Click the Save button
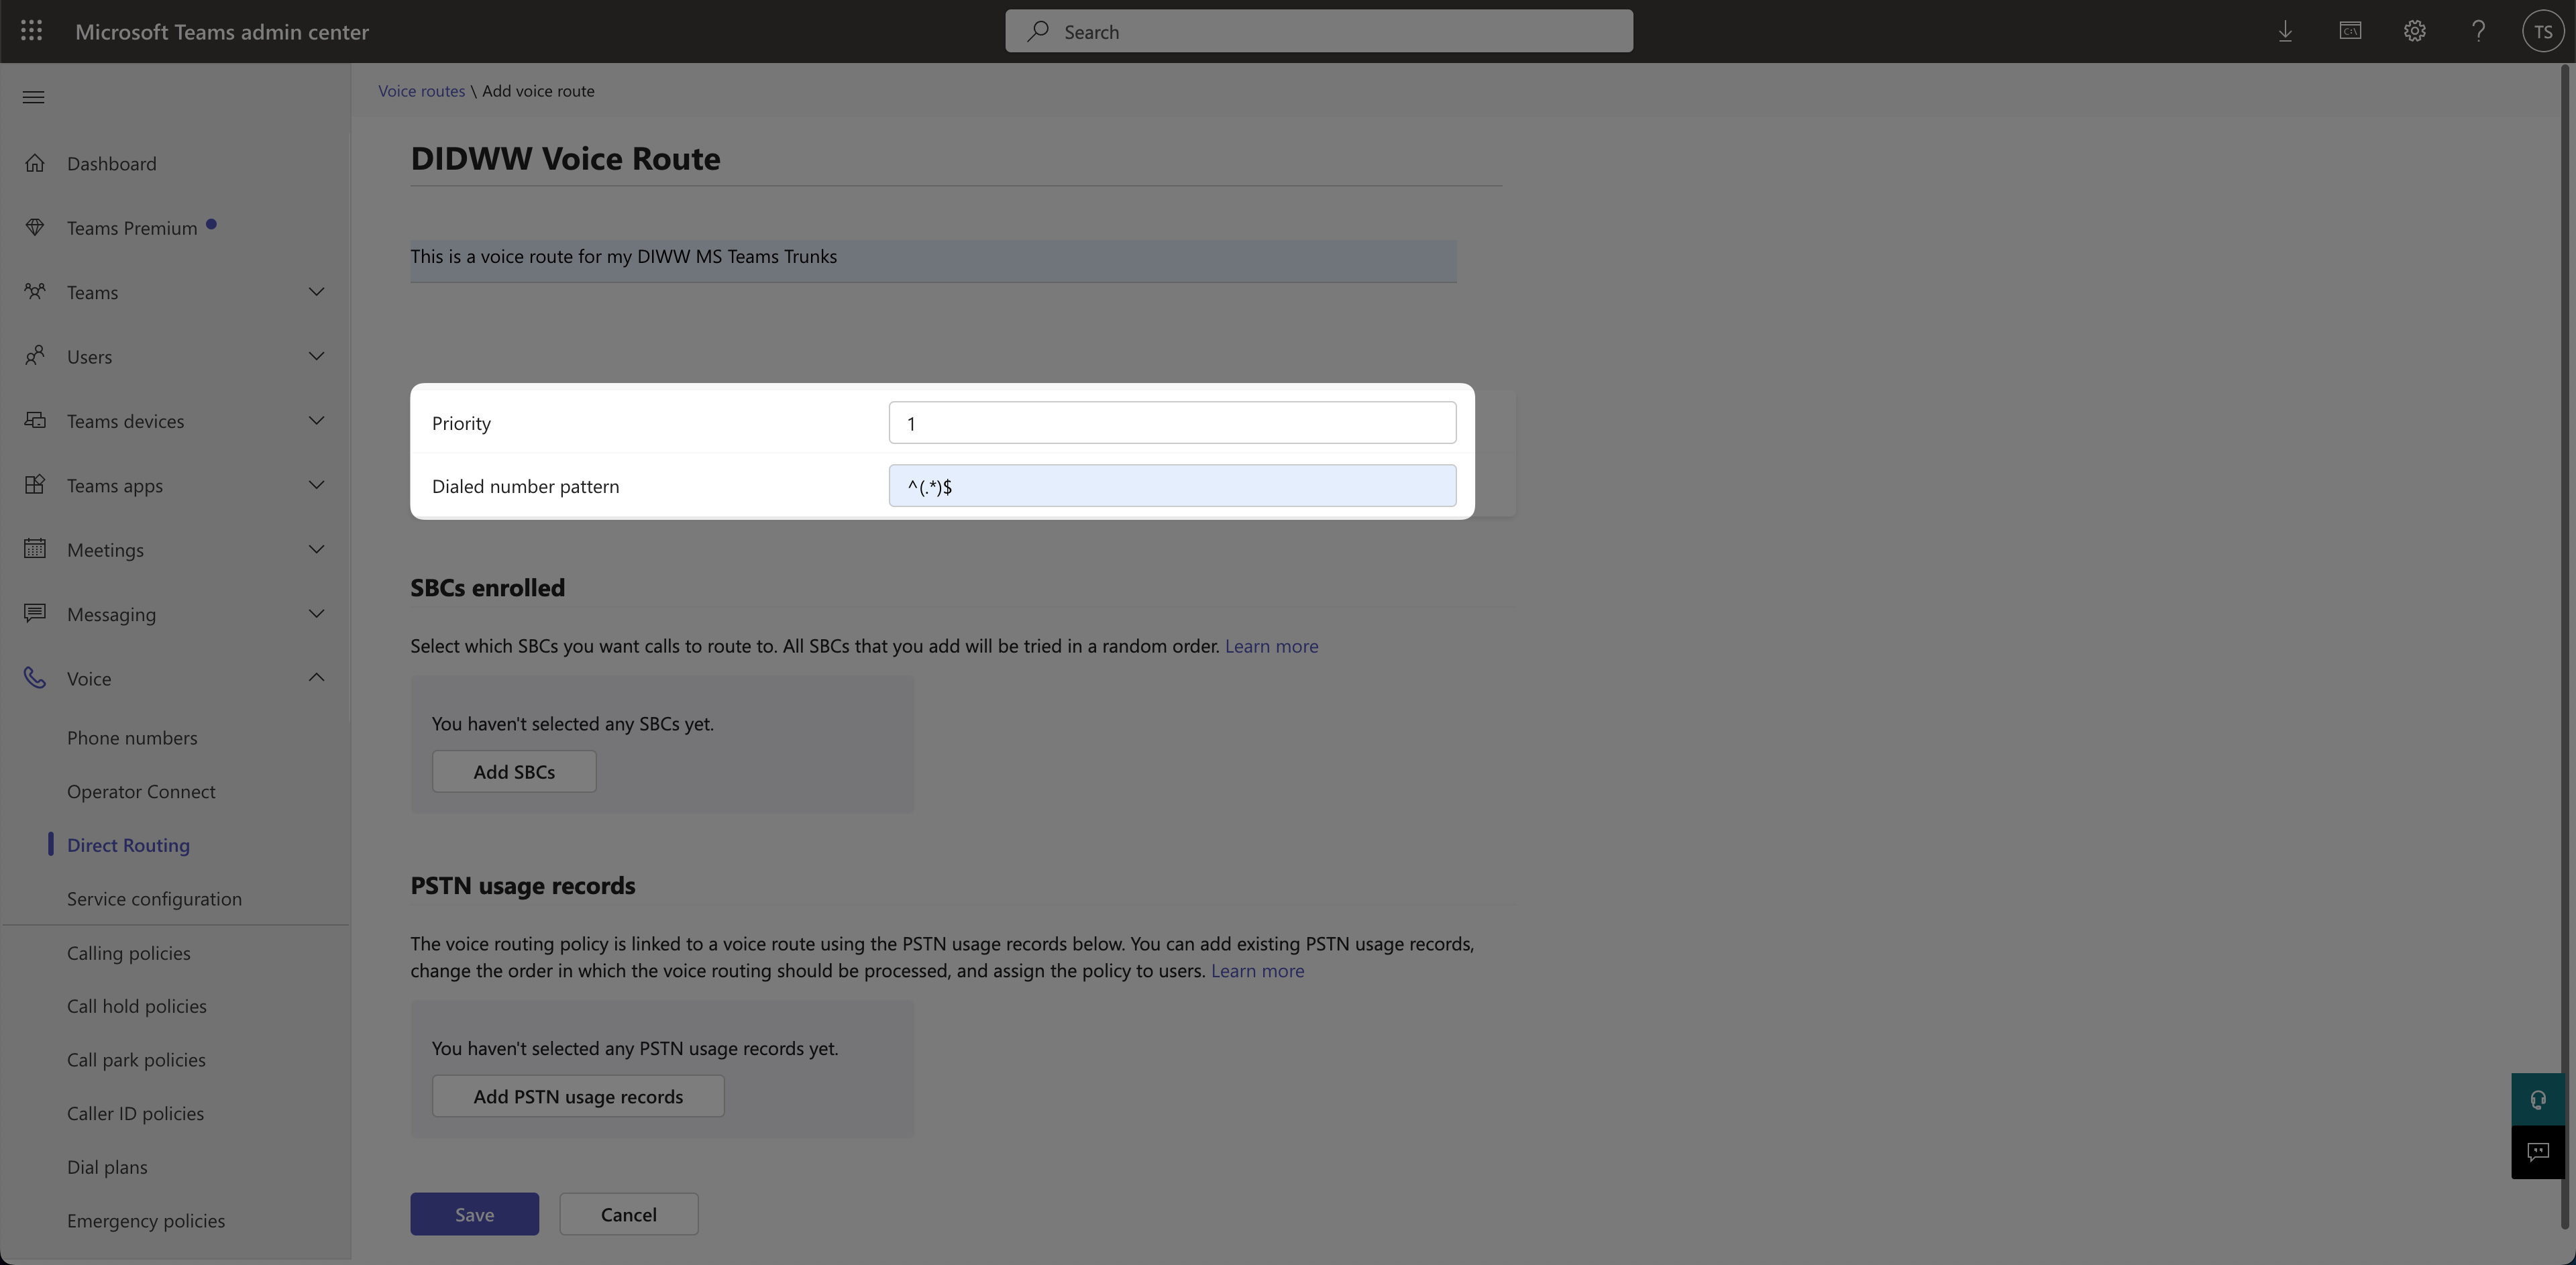This screenshot has height=1265, width=2576. [x=474, y=1214]
